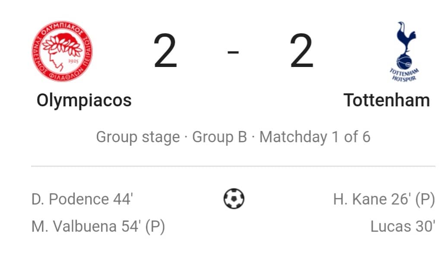Viewport: 440px width, 255px height.
Task: Click Tottenham score of 2
Action: [301, 51]
